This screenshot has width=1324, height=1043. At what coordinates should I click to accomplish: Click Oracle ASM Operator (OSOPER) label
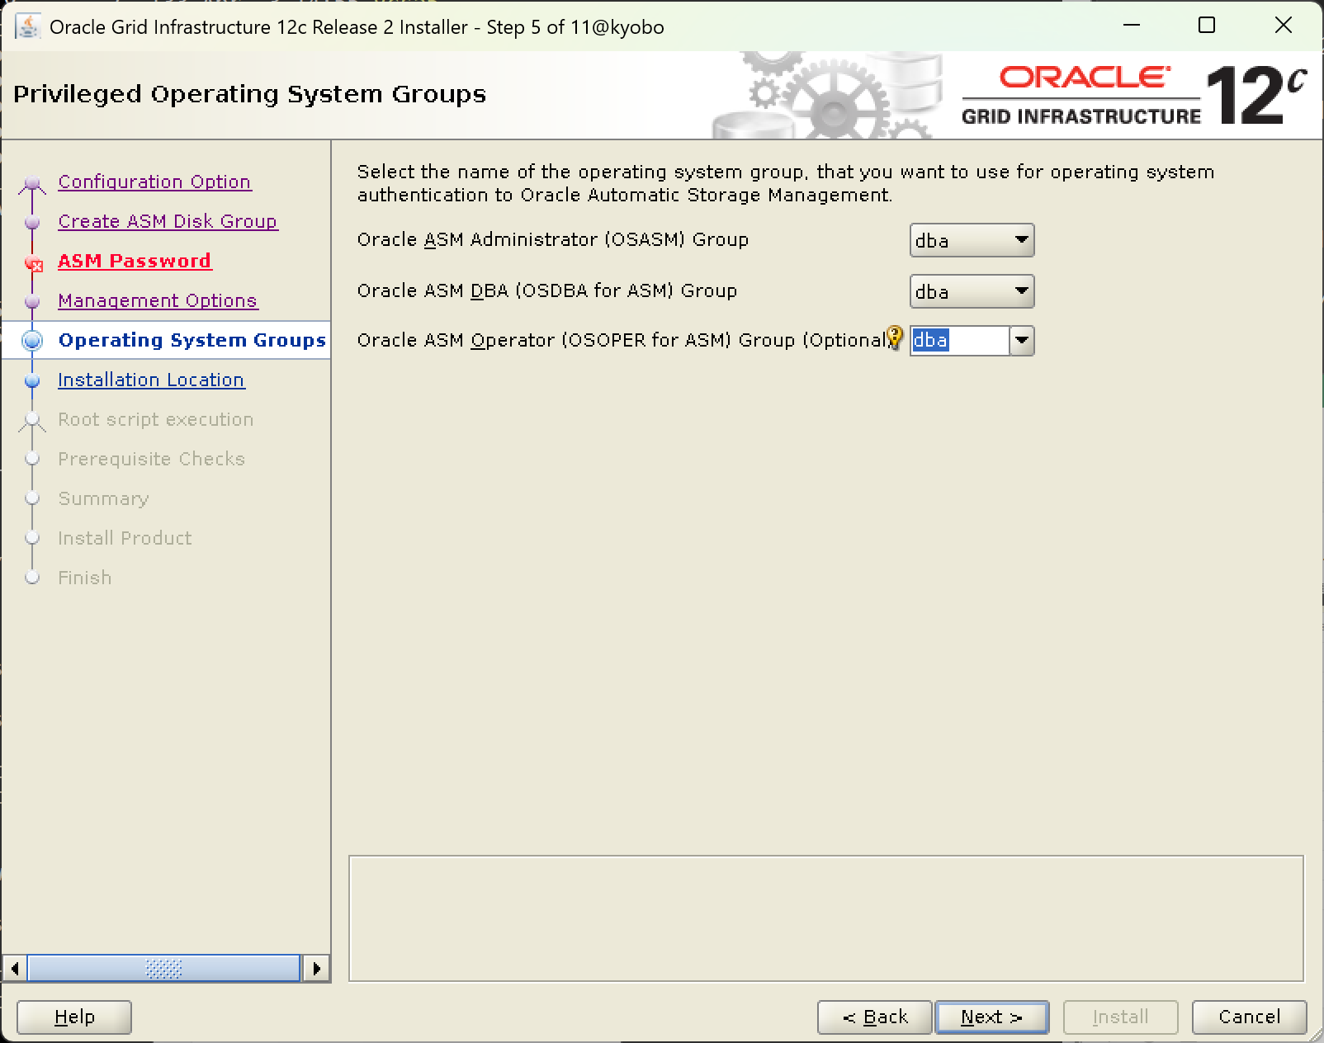pos(622,340)
